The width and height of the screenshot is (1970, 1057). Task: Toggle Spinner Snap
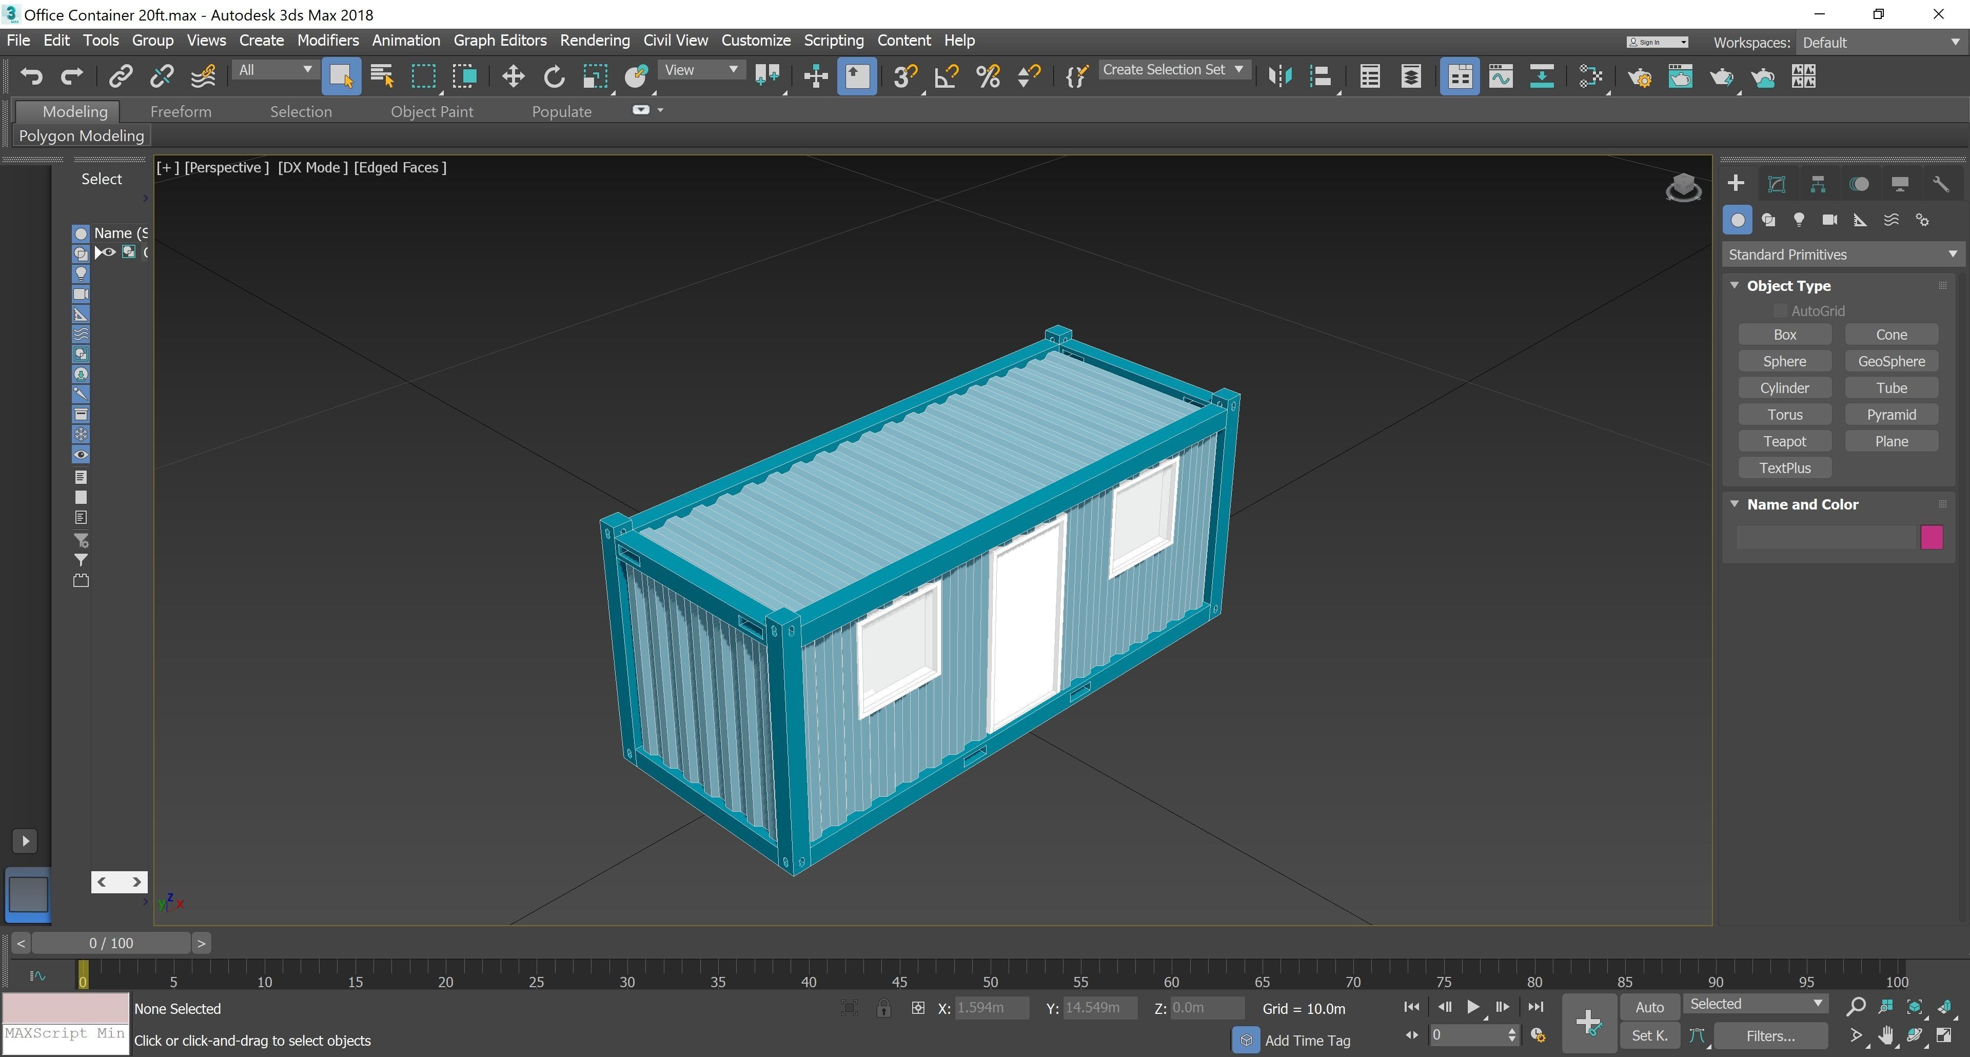pyautogui.click(x=1029, y=76)
